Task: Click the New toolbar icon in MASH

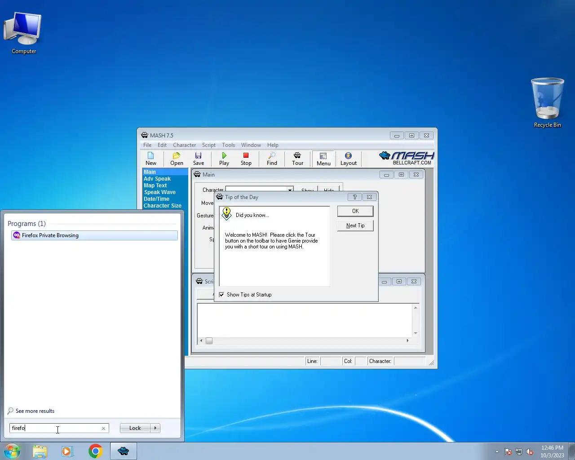Action: (x=151, y=159)
